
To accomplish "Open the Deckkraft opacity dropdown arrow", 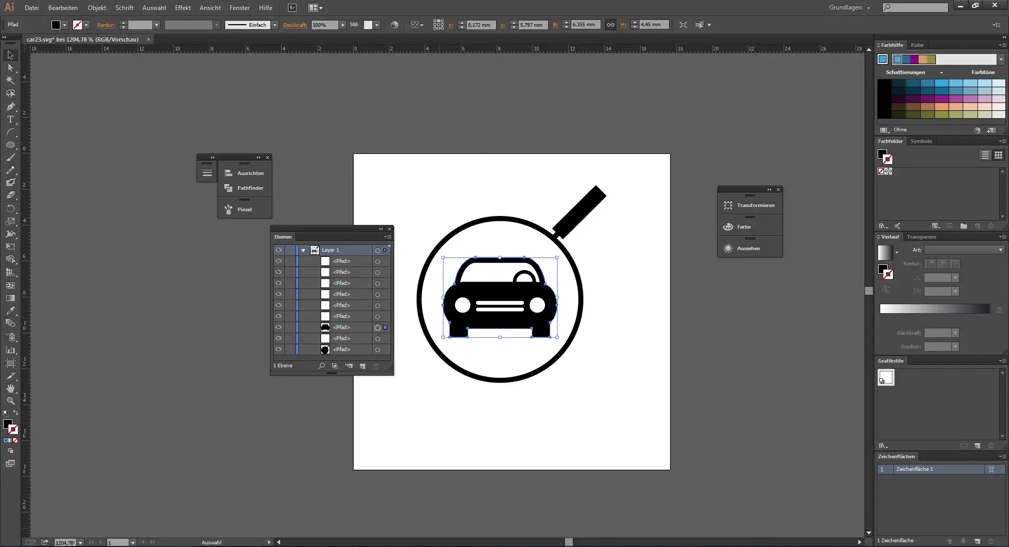I will (343, 25).
